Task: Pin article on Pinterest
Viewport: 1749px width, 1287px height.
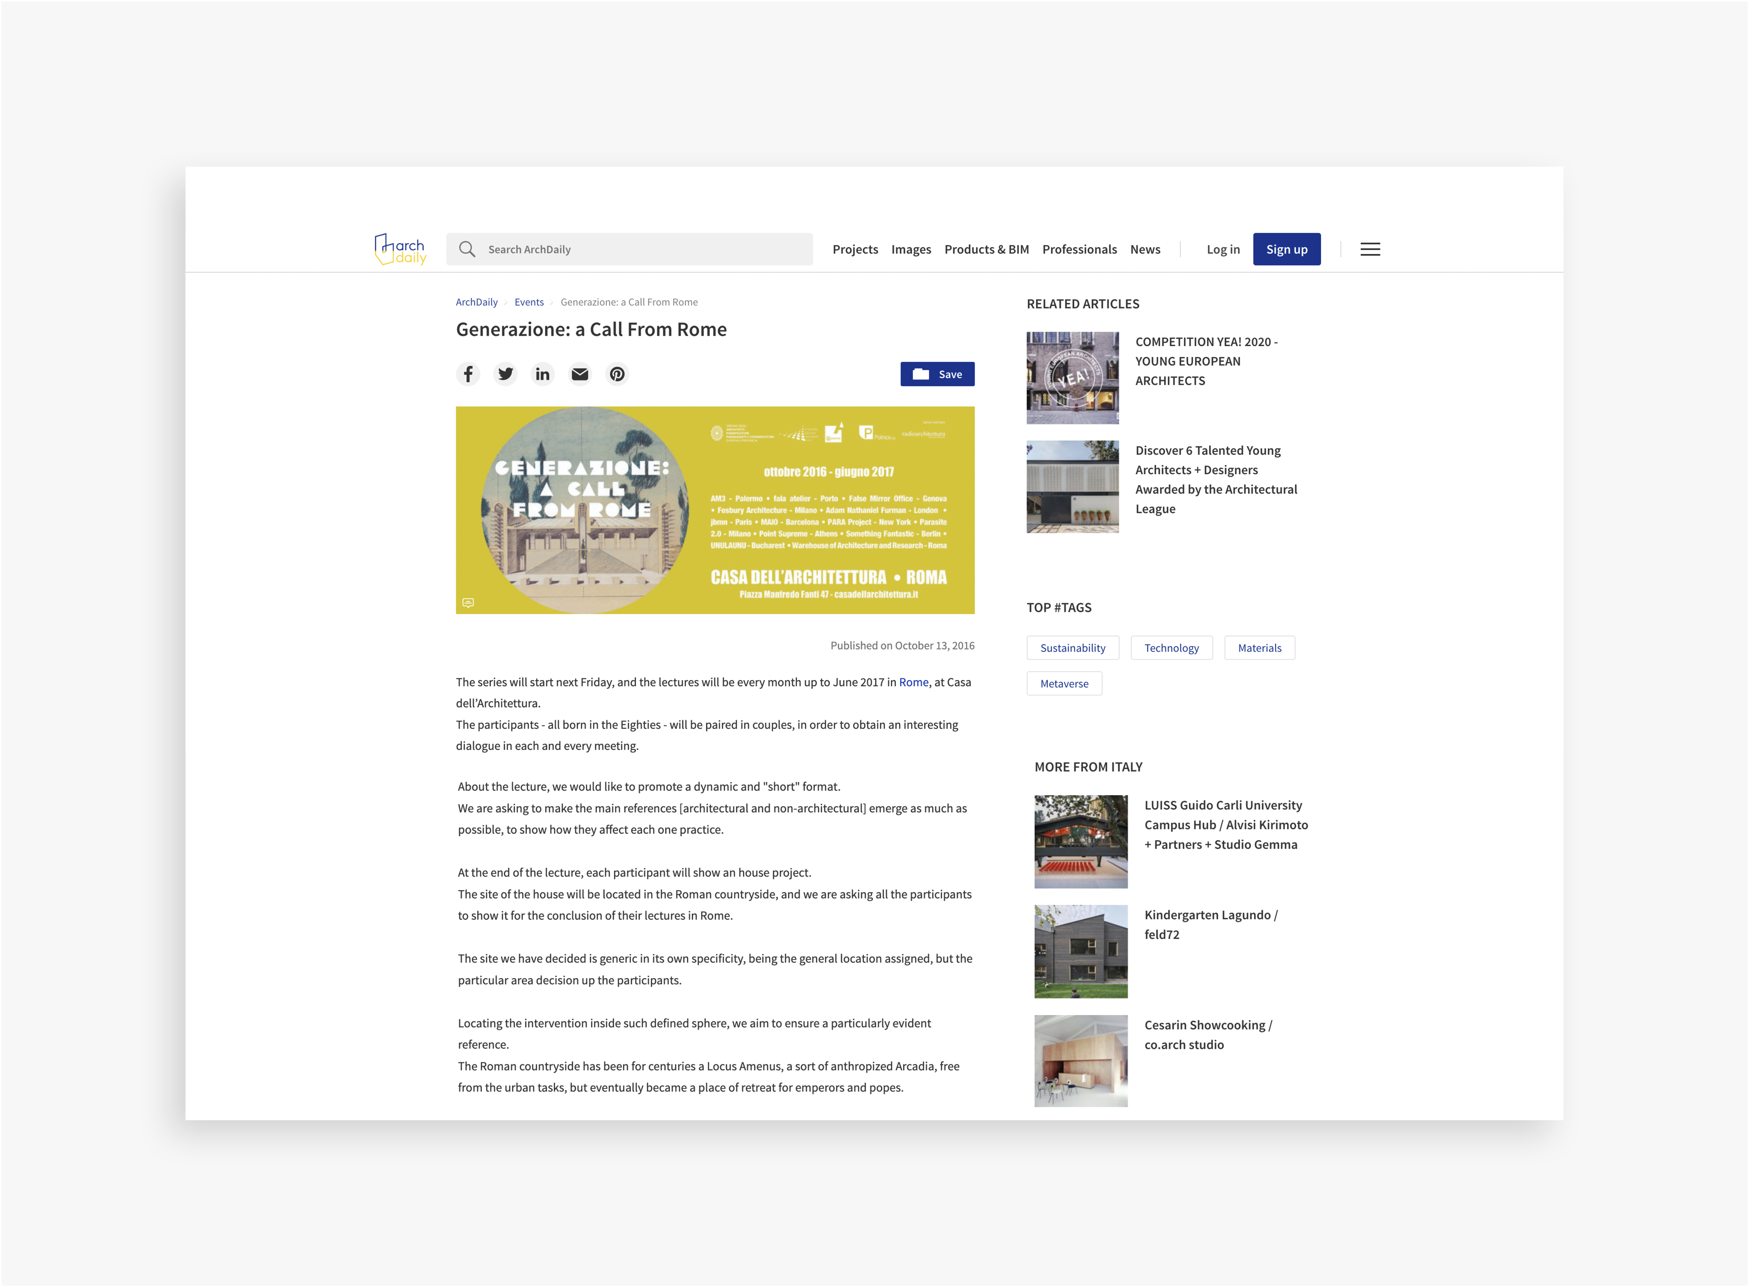Action: [617, 374]
